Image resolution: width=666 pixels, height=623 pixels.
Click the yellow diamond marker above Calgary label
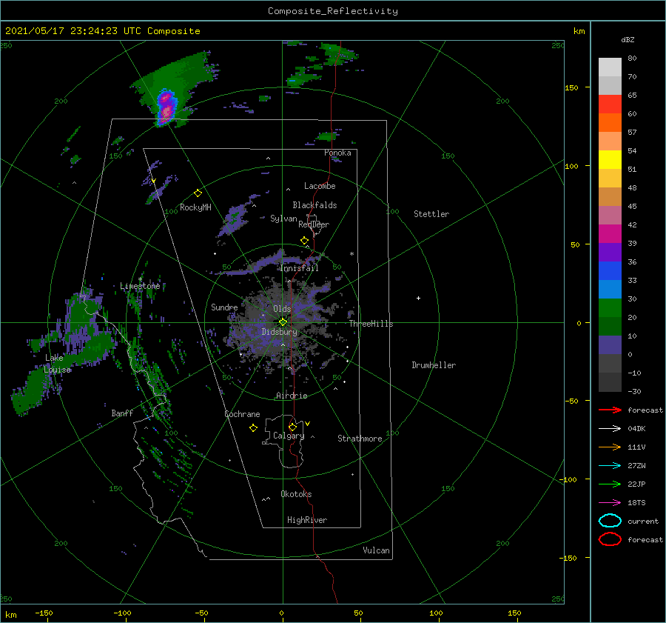coord(292,427)
